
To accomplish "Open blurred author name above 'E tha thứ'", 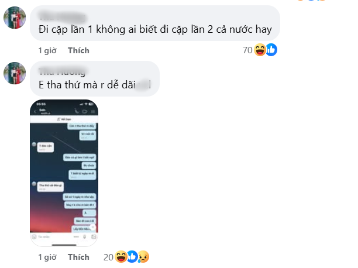I will pos(62,72).
